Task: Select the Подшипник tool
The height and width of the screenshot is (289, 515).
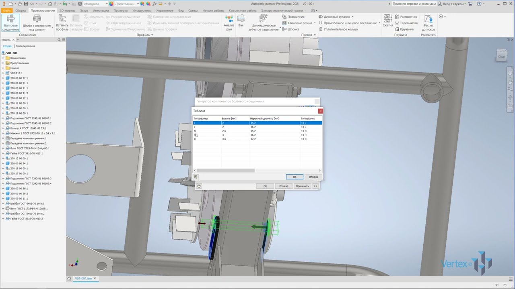Action: tap(293, 17)
